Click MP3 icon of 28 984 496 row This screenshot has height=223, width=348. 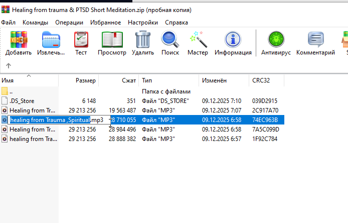point(5,129)
